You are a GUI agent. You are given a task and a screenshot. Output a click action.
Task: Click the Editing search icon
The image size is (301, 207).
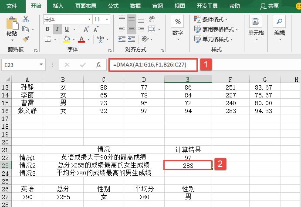click(x=279, y=22)
